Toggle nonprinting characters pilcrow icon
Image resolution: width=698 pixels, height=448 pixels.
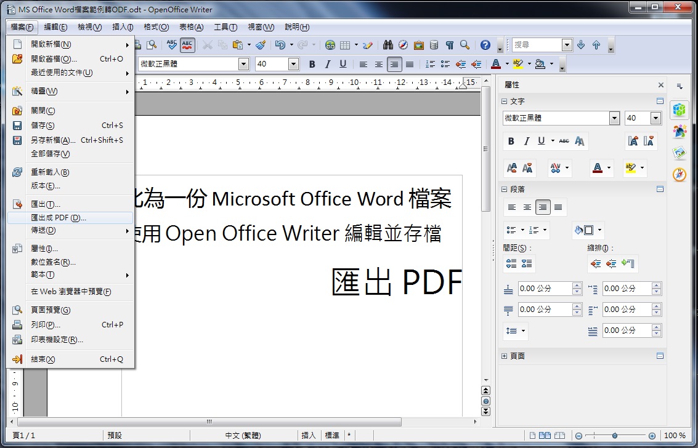click(x=450, y=45)
